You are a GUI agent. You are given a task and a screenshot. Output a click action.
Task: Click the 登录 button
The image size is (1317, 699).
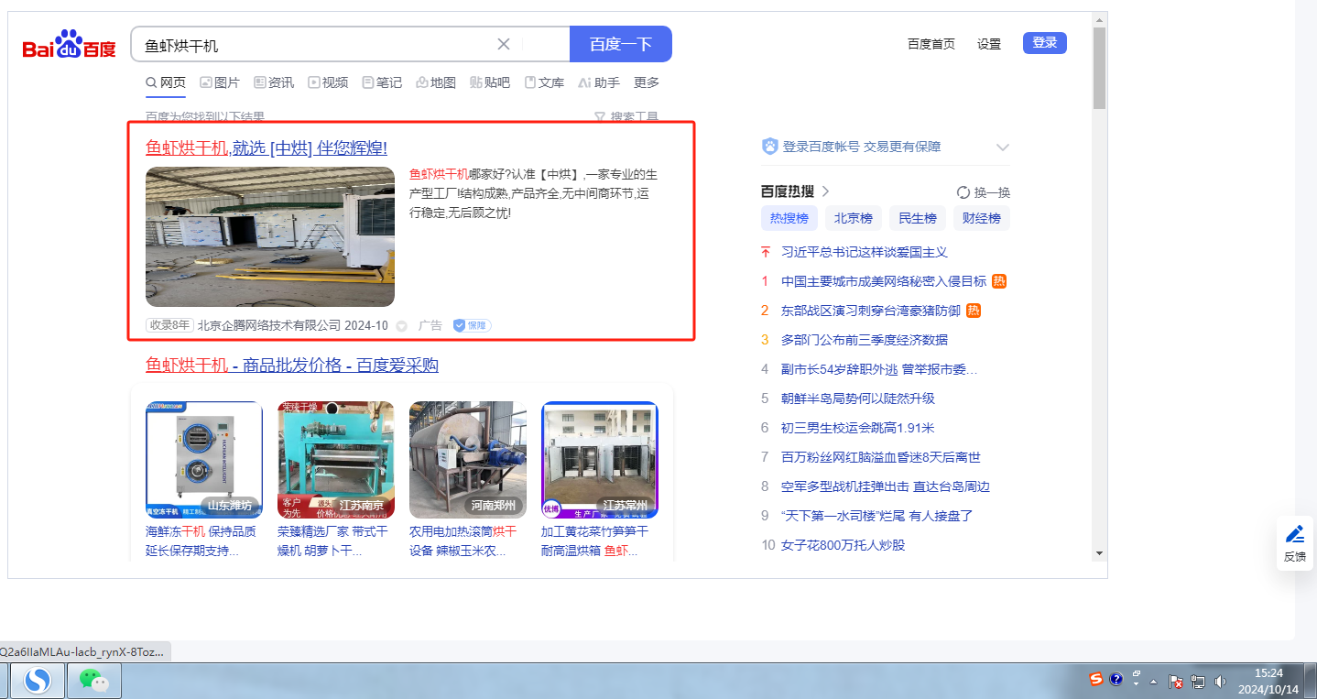point(1045,43)
